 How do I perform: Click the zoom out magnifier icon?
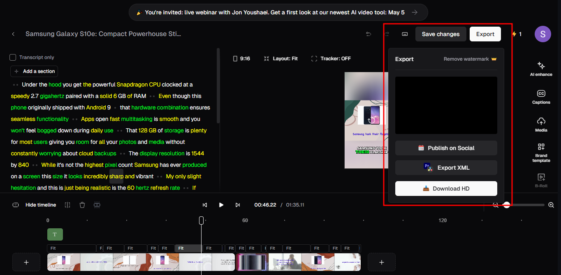[x=496, y=205]
